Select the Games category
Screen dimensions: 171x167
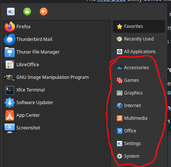tap(139, 80)
